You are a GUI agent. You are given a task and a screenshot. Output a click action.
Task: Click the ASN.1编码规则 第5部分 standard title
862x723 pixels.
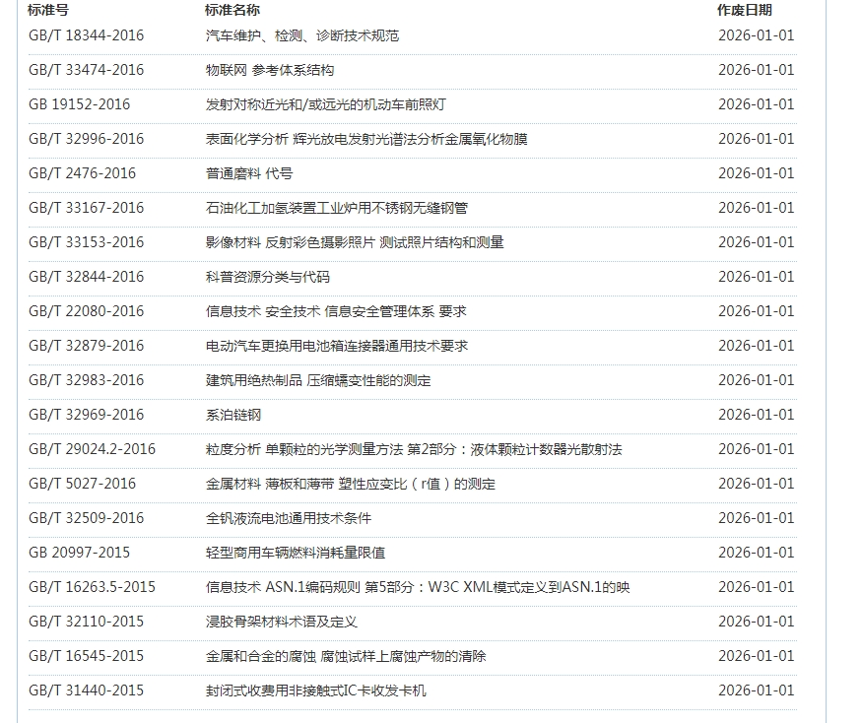417,587
